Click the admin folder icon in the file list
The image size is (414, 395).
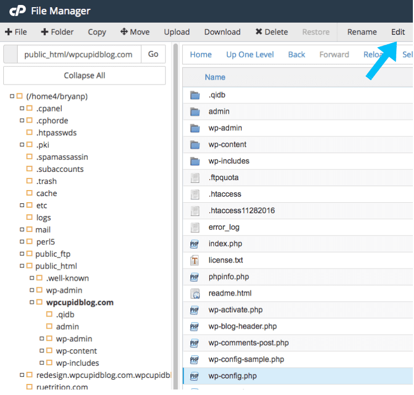pos(195,112)
